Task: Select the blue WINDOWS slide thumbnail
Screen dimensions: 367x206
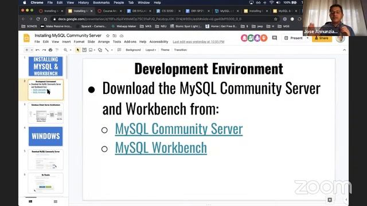Action: 46,136
